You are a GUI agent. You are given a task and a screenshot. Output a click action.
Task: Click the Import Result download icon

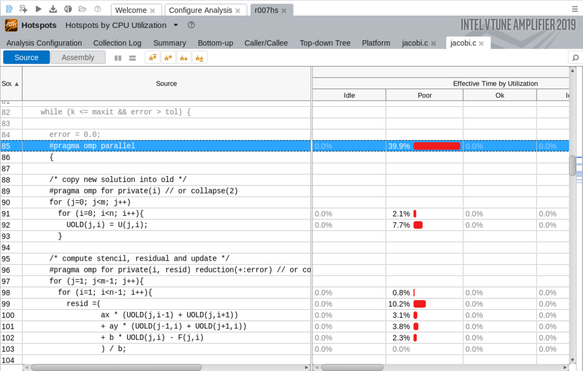pos(53,9)
